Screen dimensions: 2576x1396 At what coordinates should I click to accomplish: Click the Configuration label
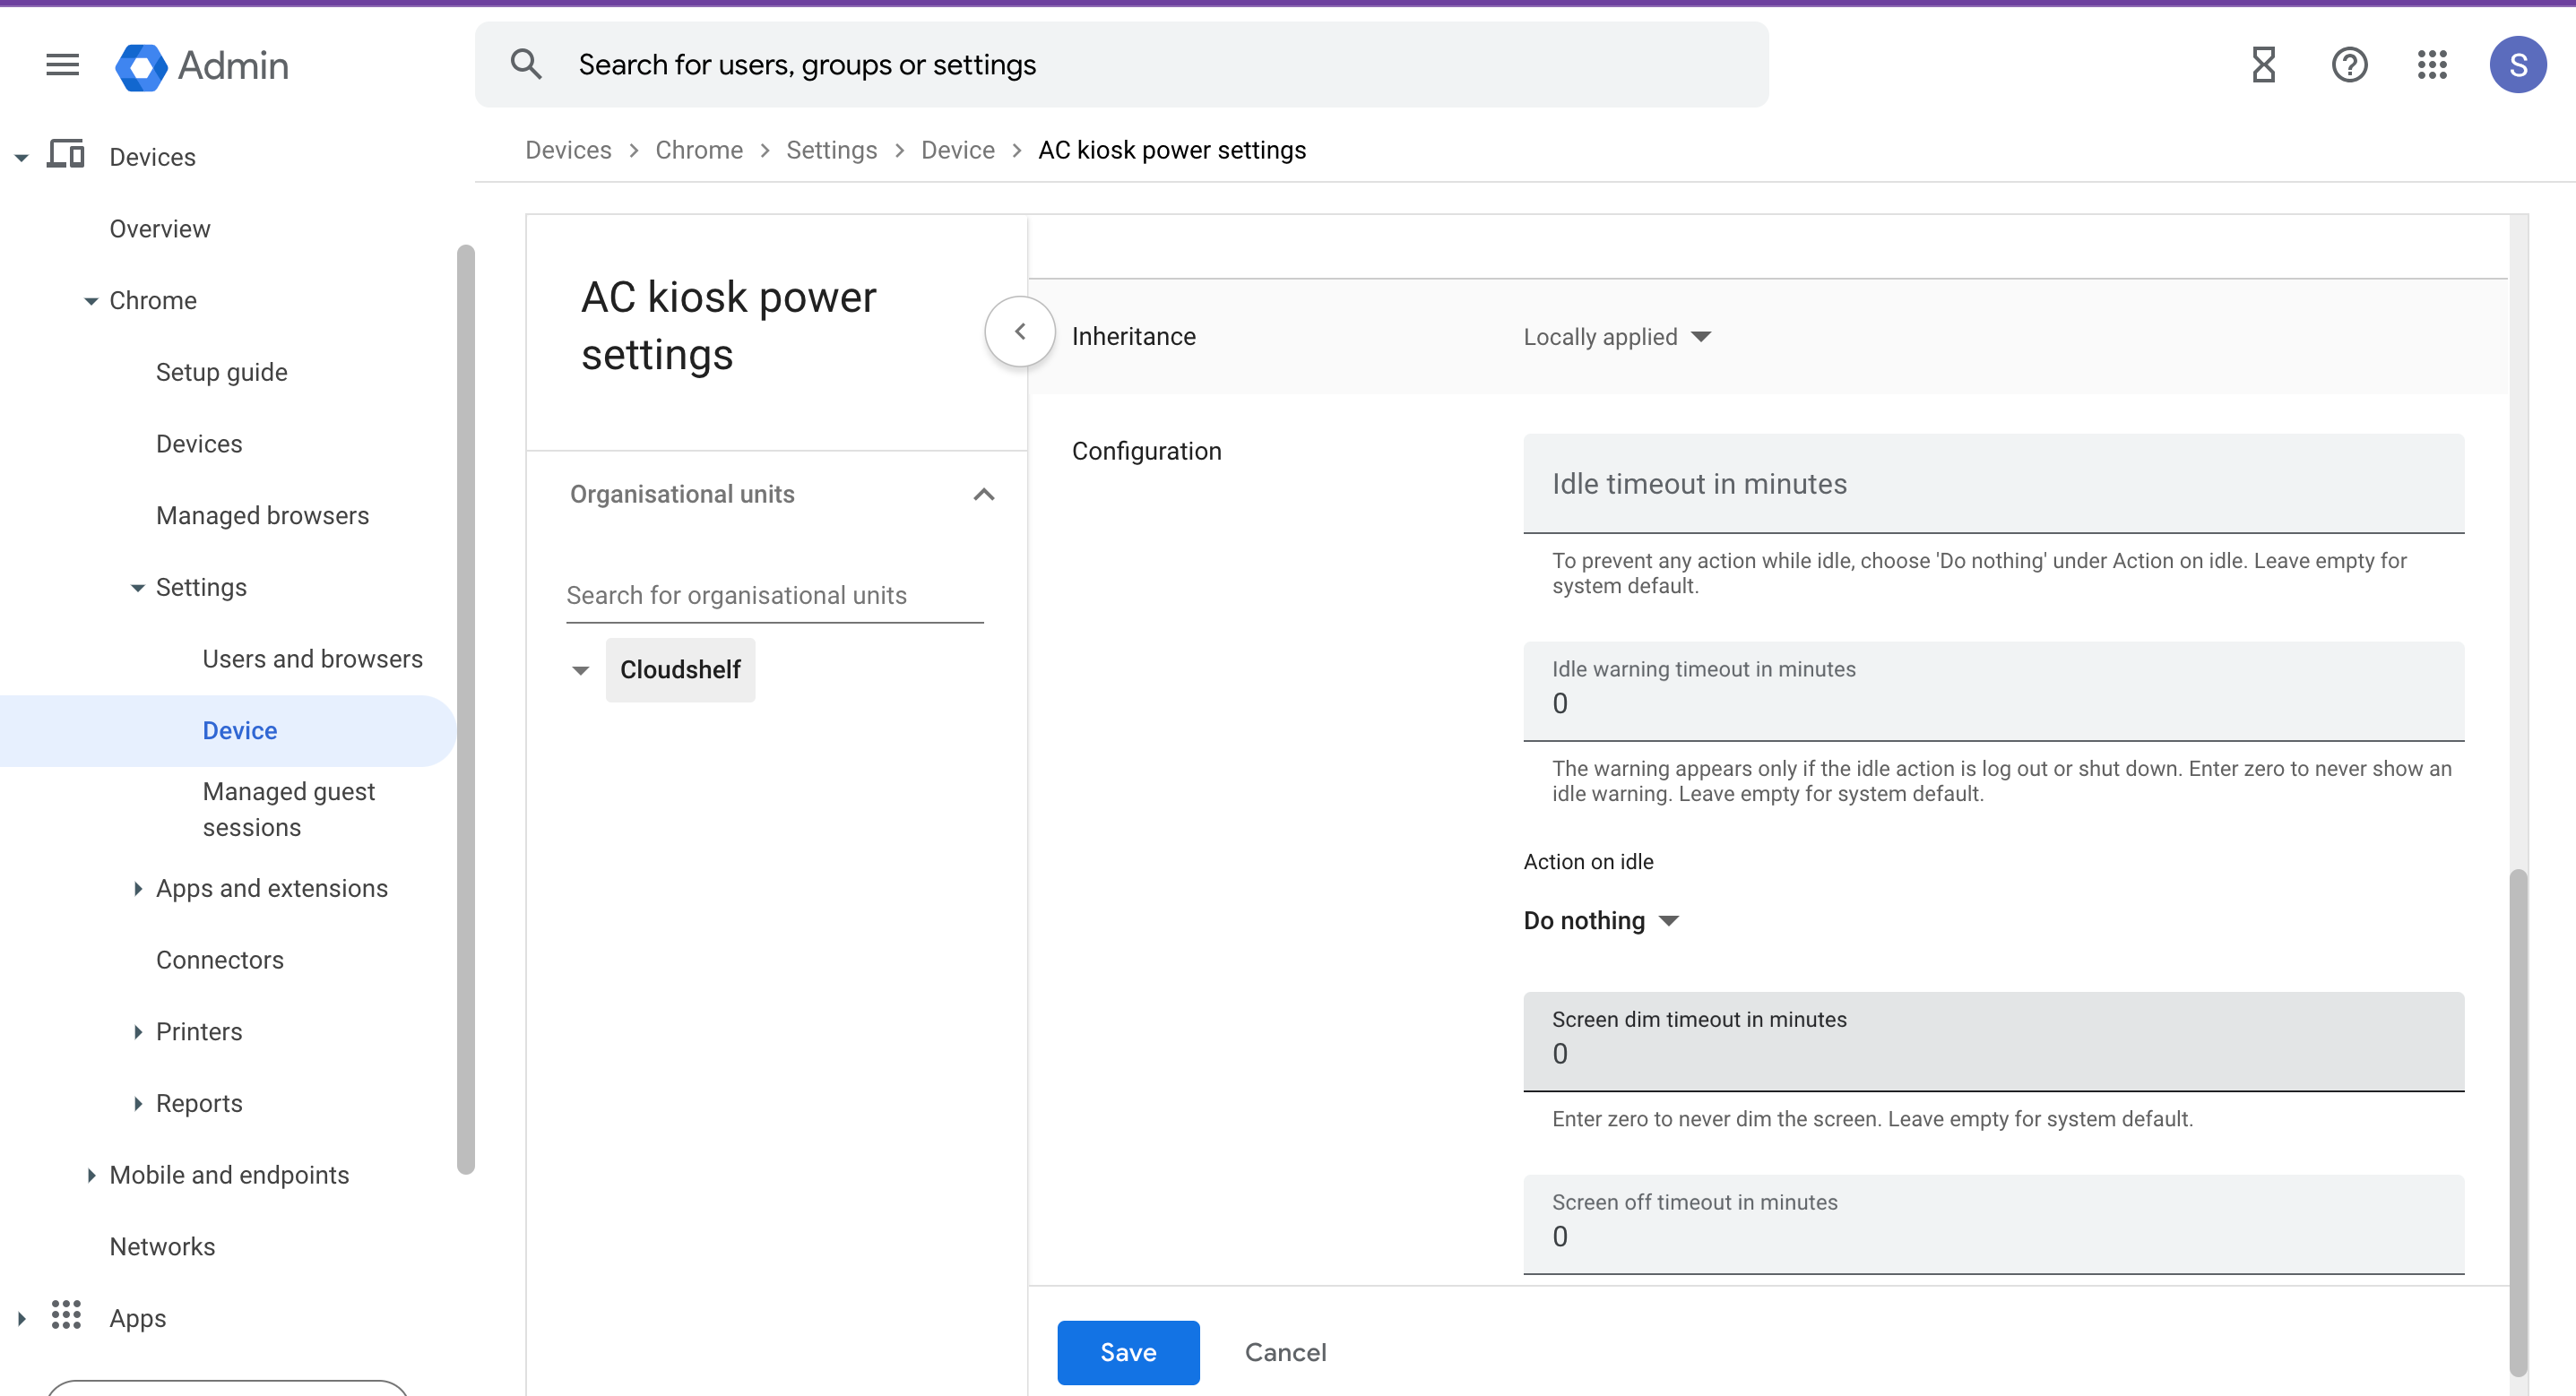click(x=1146, y=451)
